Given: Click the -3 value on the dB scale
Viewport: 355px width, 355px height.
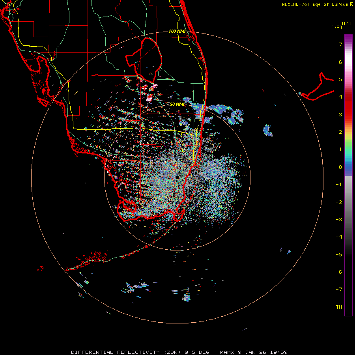Looking at the screenshot, I should (339, 220).
